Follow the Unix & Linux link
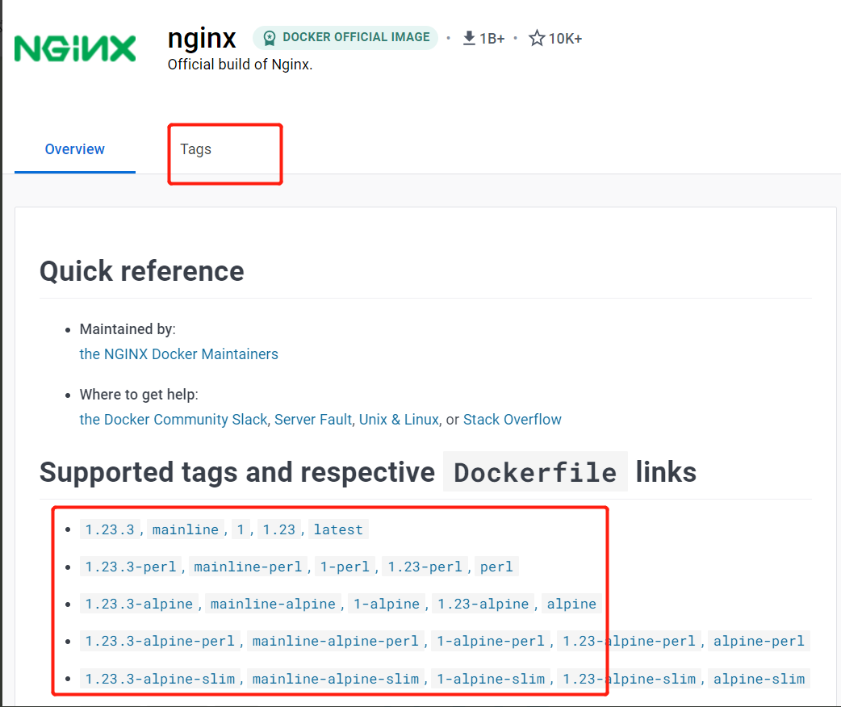Screen dimensions: 841x707 399,420
